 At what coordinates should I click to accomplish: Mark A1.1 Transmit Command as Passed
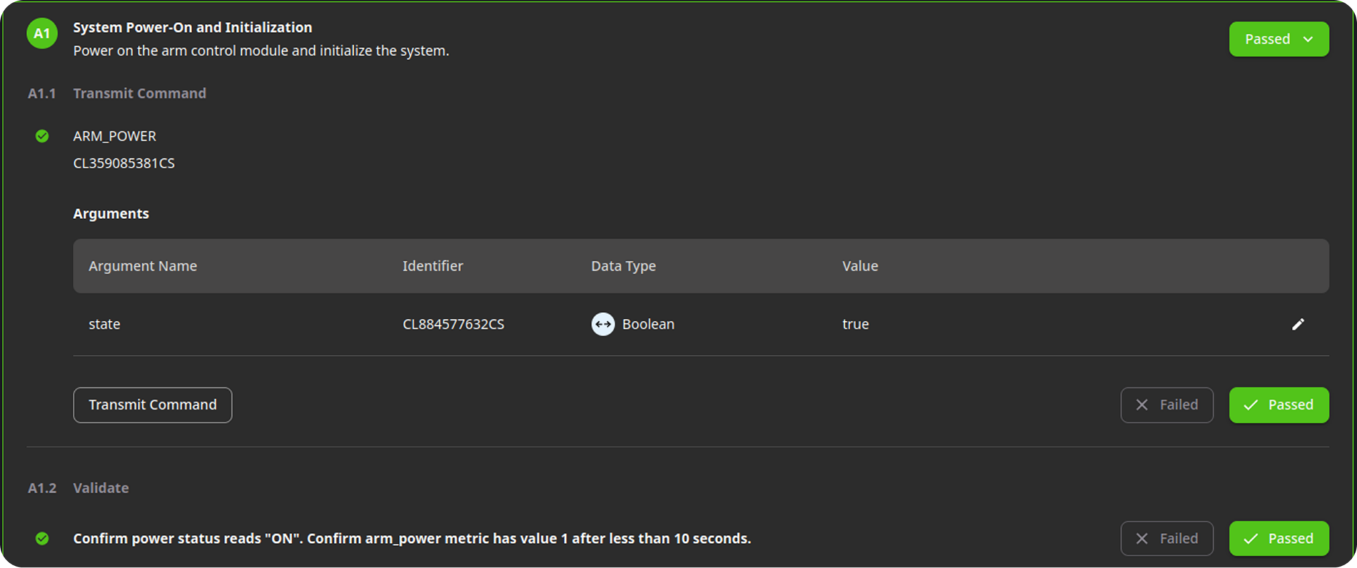tap(1279, 405)
